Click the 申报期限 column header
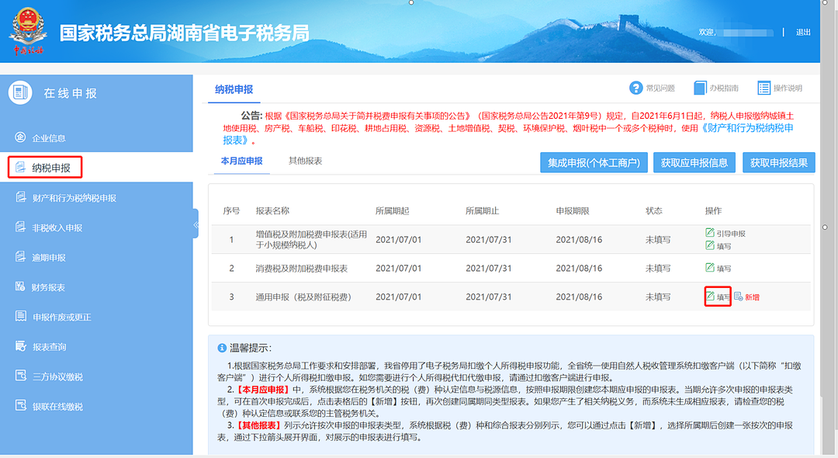Screen dimensions: 838x458 (x=573, y=210)
